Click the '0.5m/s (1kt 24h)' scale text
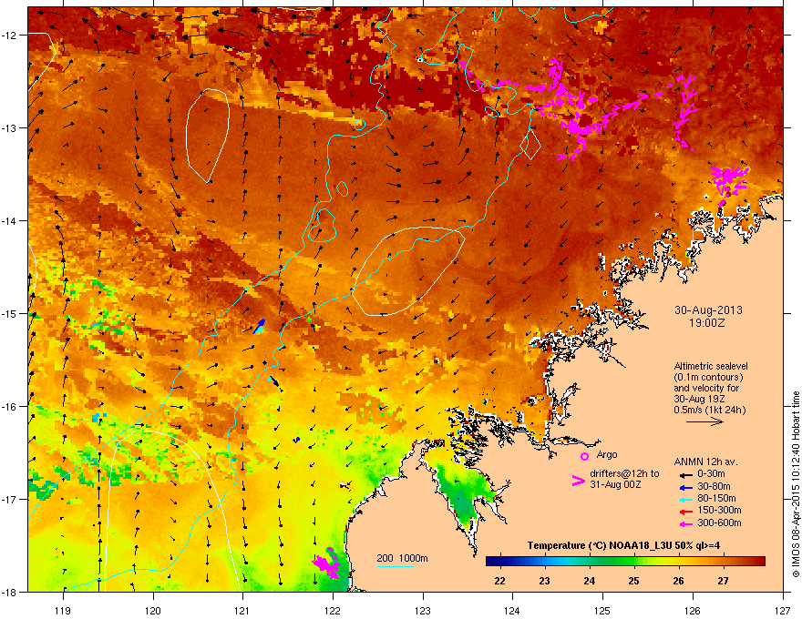This screenshot has width=802, height=619. click(709, 410)
